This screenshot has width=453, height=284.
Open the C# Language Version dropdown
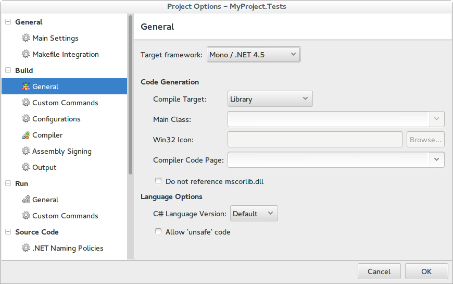(254, 214)
